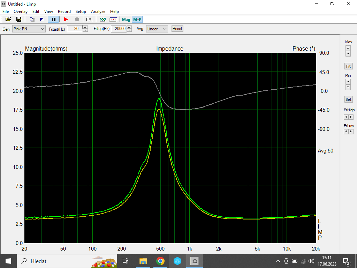Open the green graph setup icon
This screenshot has width=357, height=268.
coord(103,20)
